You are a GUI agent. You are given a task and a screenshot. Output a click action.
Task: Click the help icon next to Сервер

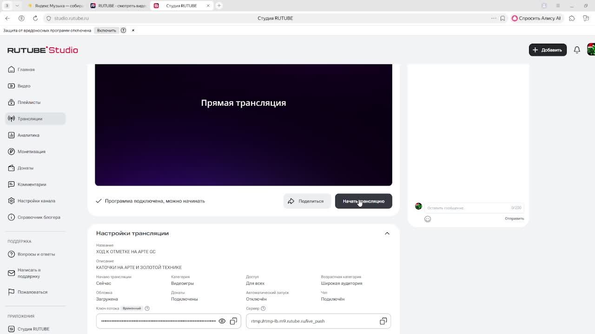263,308
